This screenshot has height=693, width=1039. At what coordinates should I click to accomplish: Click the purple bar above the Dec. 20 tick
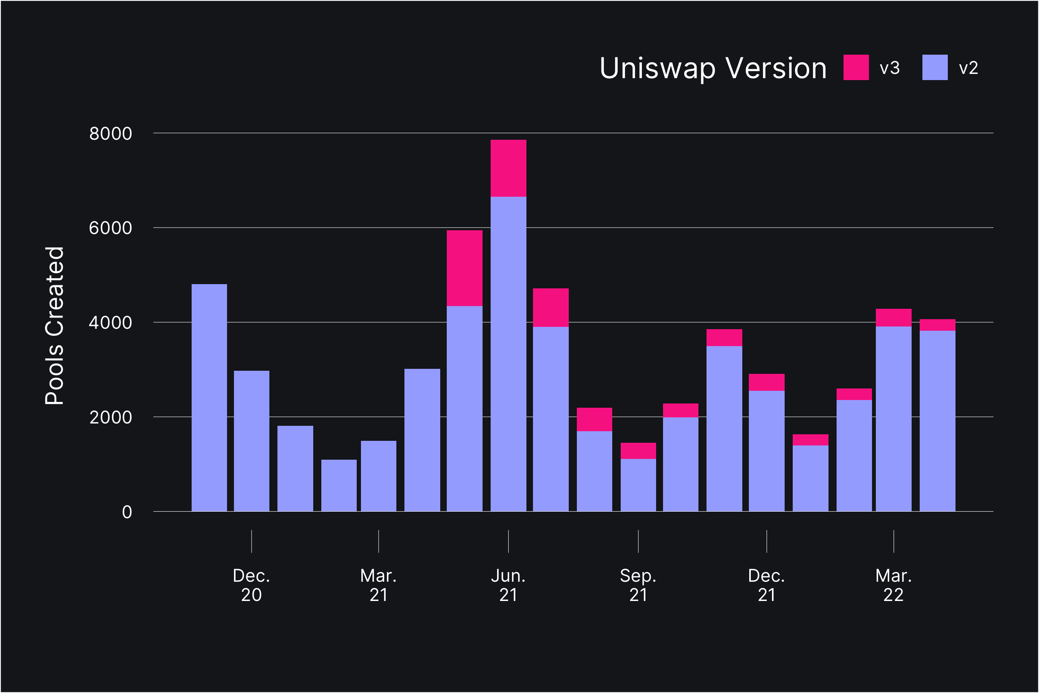(251, 441)
